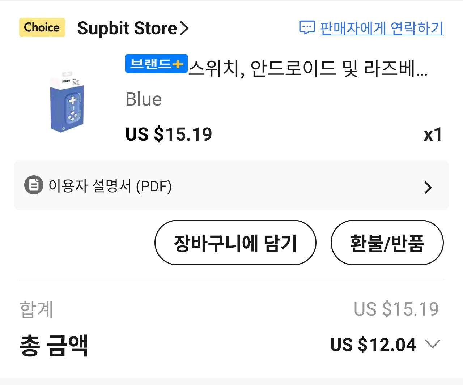Expand the user manual row arrow
The height and width of the screenshot is (385, 463).
428,187
